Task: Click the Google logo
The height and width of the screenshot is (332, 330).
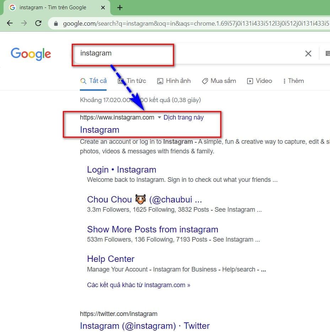Action: (x=31, y=54)
